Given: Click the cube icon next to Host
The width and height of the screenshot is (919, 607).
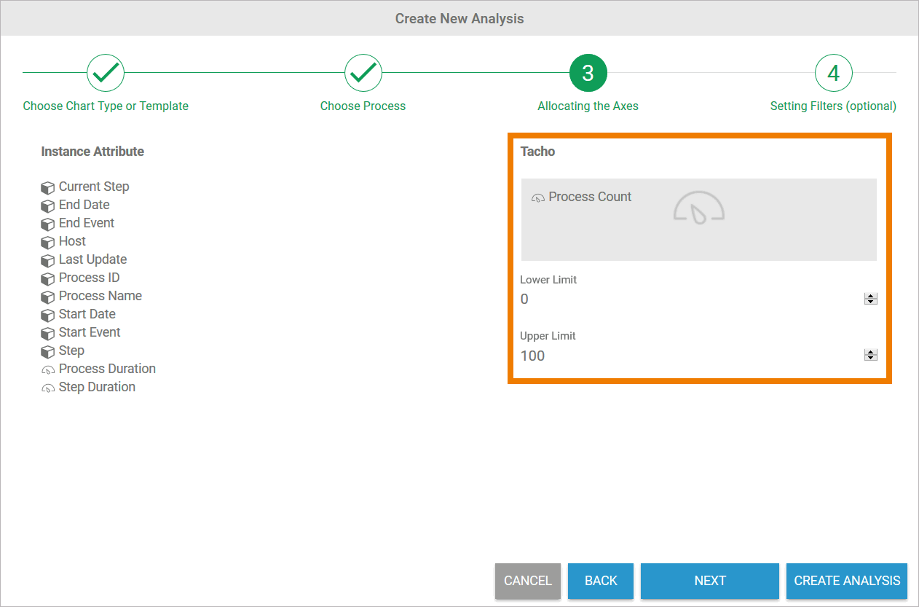Looking at the screenshot, I should point(47,242).
